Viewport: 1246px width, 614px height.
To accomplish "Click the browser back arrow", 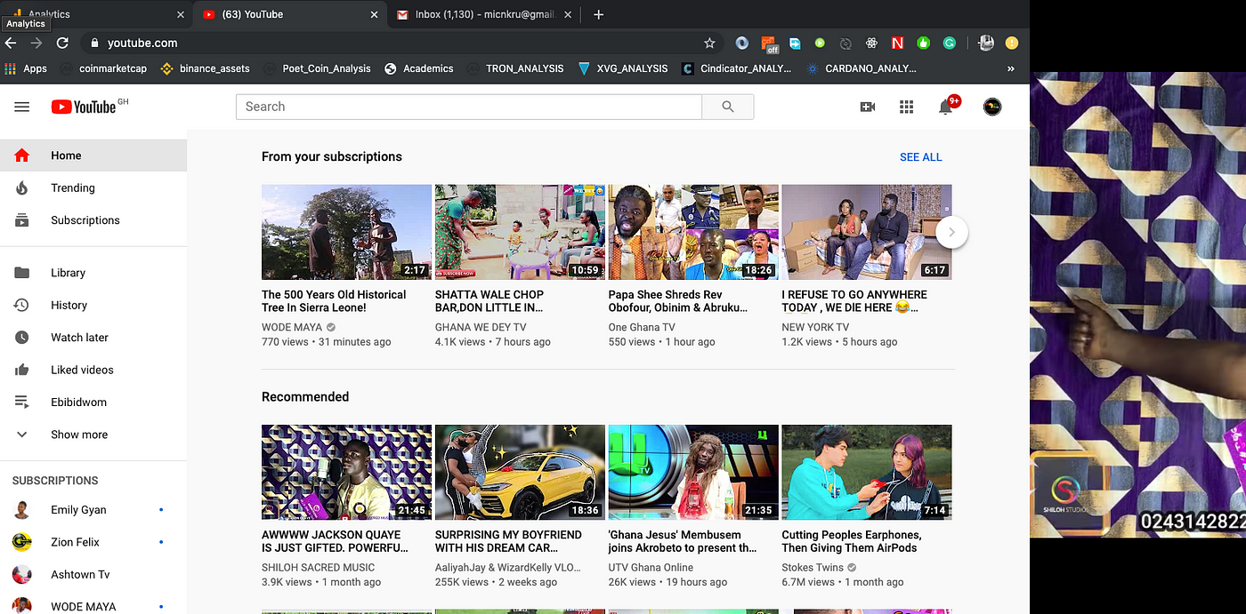I will tap(12, 43).
